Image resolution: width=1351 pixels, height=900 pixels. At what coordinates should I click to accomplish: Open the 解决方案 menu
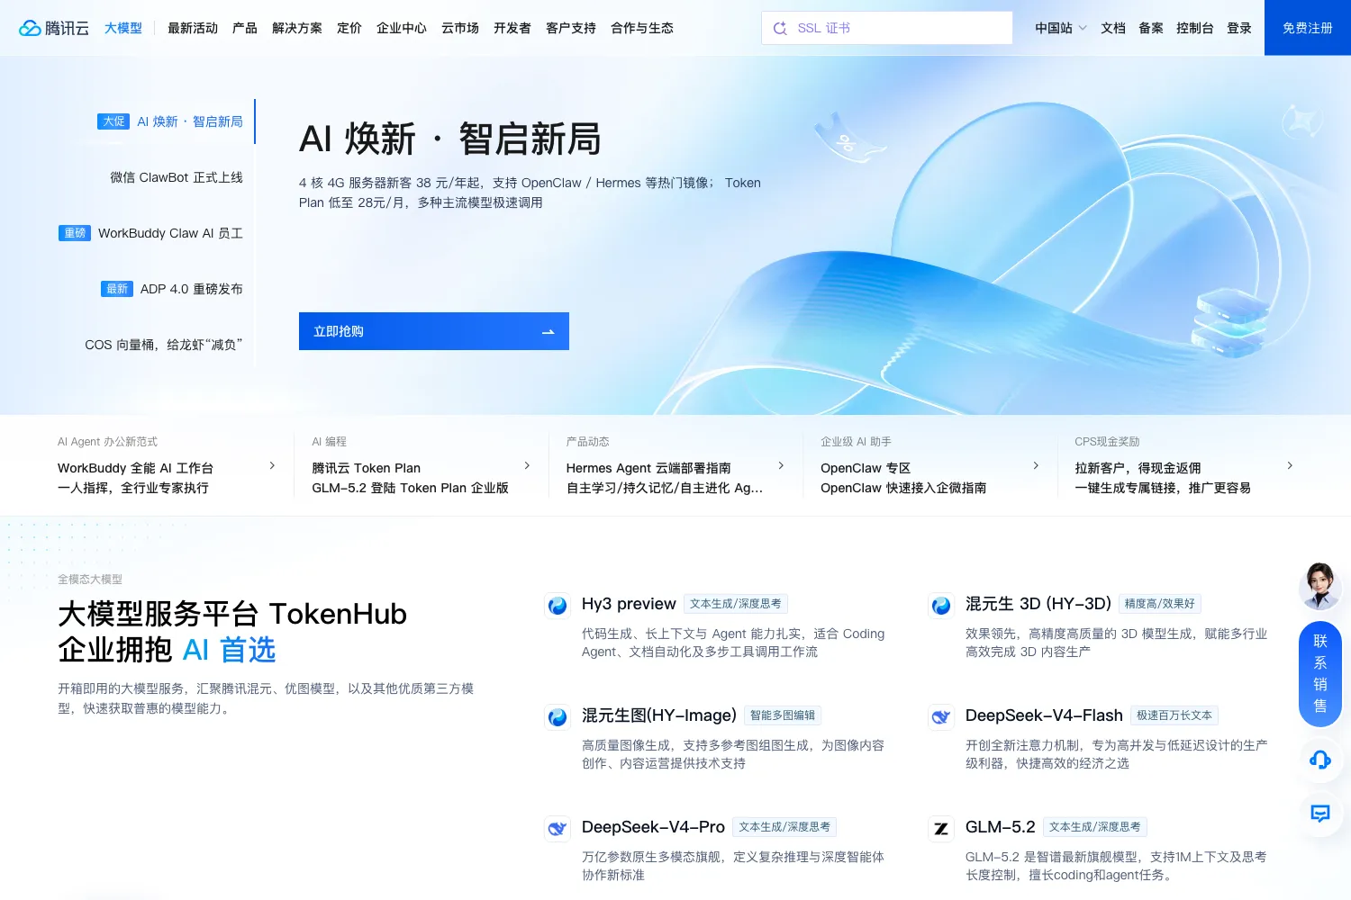[x=297, y=28]
